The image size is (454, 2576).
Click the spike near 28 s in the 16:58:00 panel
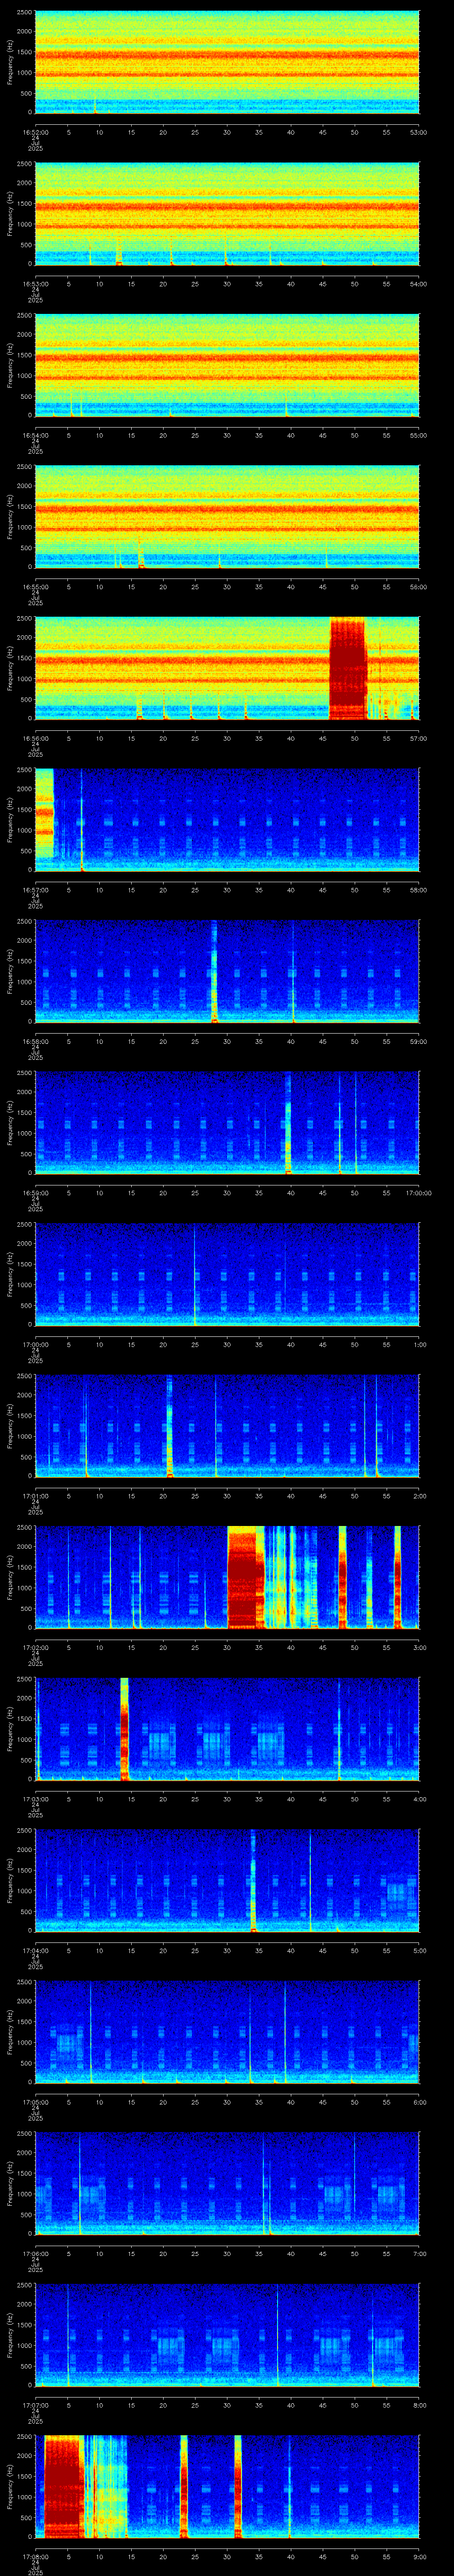click(x=214, y=972)
